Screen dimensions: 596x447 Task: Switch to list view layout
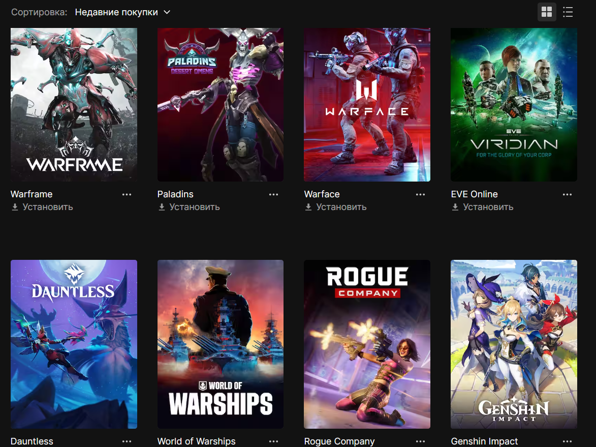pos(568,12)
